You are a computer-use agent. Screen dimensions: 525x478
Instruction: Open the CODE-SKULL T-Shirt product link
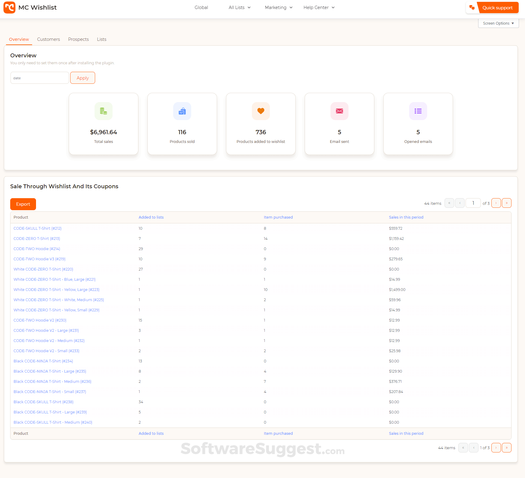pyautogui.click(x=37, y=228)
